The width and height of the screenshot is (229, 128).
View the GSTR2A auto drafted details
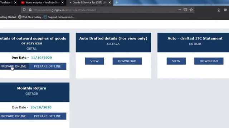pyautogui.click(x=94, y=61)
